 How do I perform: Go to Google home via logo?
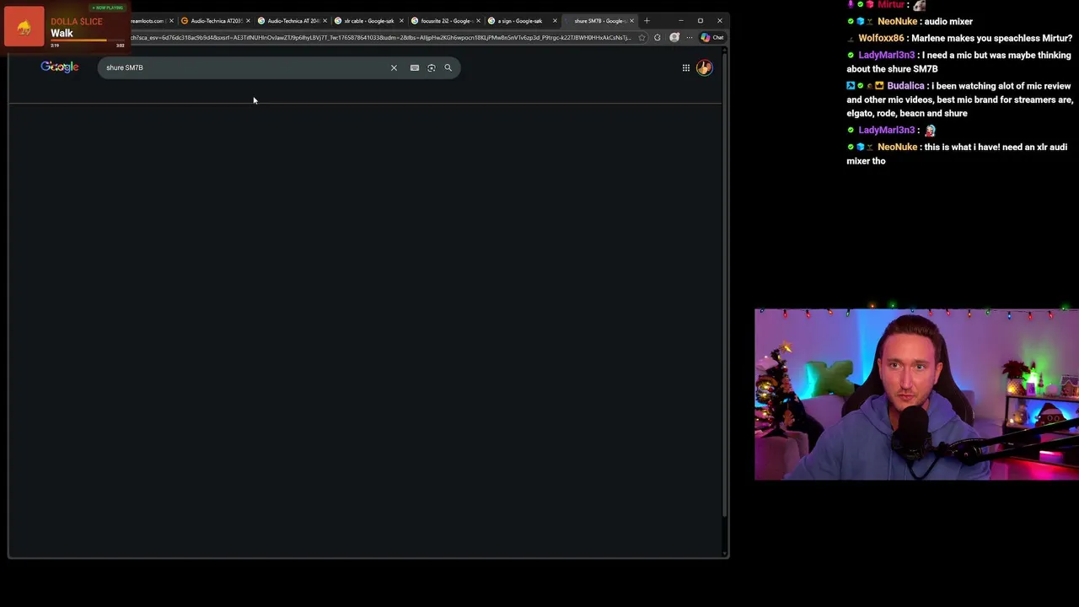[x=60, y=67]
